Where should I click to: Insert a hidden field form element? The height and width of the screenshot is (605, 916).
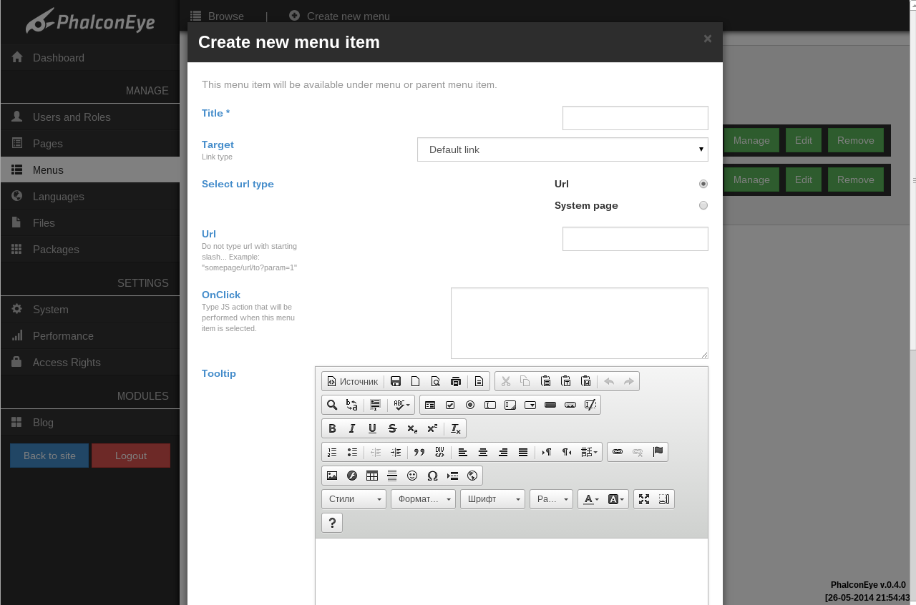click(590, 405)
